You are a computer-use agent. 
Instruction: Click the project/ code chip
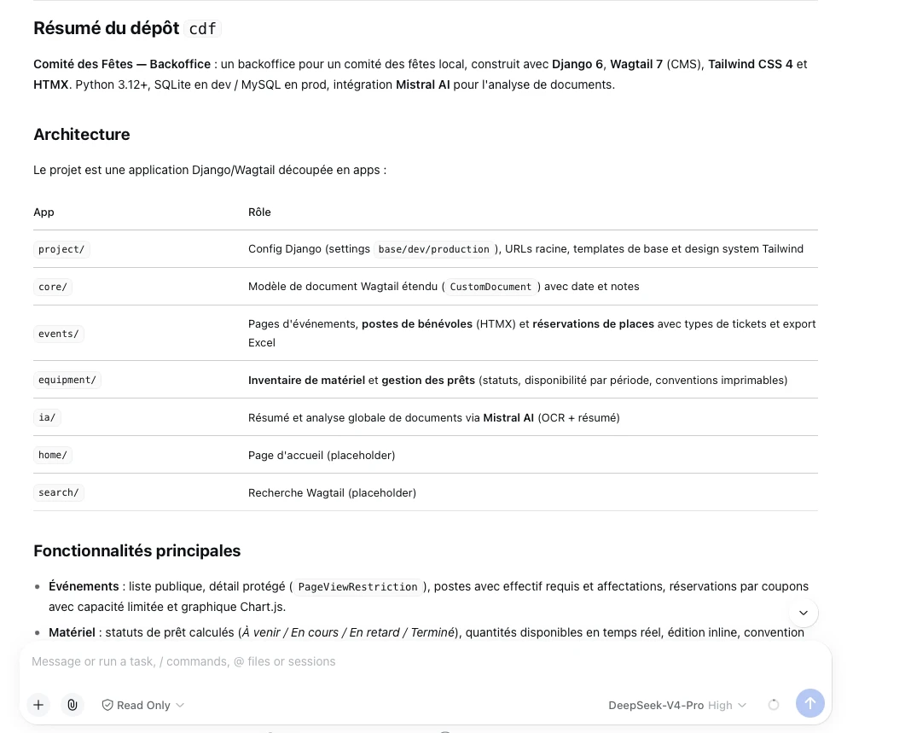(61, 249)
